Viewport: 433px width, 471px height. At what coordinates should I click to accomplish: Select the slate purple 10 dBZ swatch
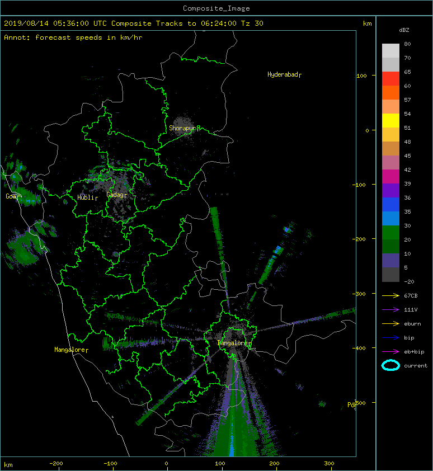[x=390, y=260]
